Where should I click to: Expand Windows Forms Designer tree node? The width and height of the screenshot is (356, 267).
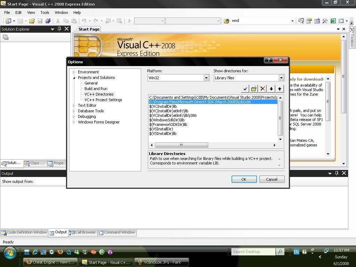[x=74, y=122]
